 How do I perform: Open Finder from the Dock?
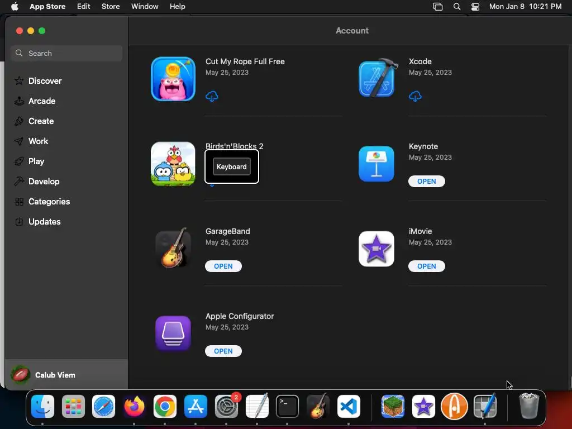click(x=42, y=407)
